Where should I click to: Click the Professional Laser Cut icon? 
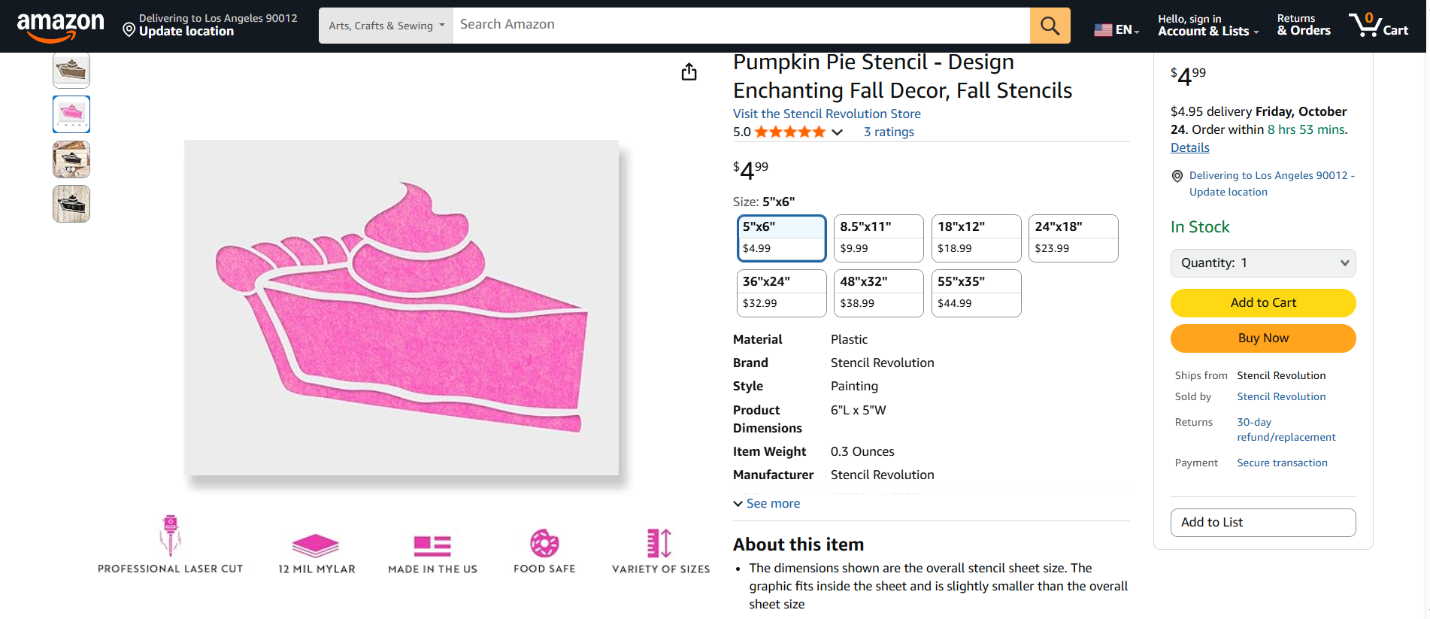coord(171,535)
